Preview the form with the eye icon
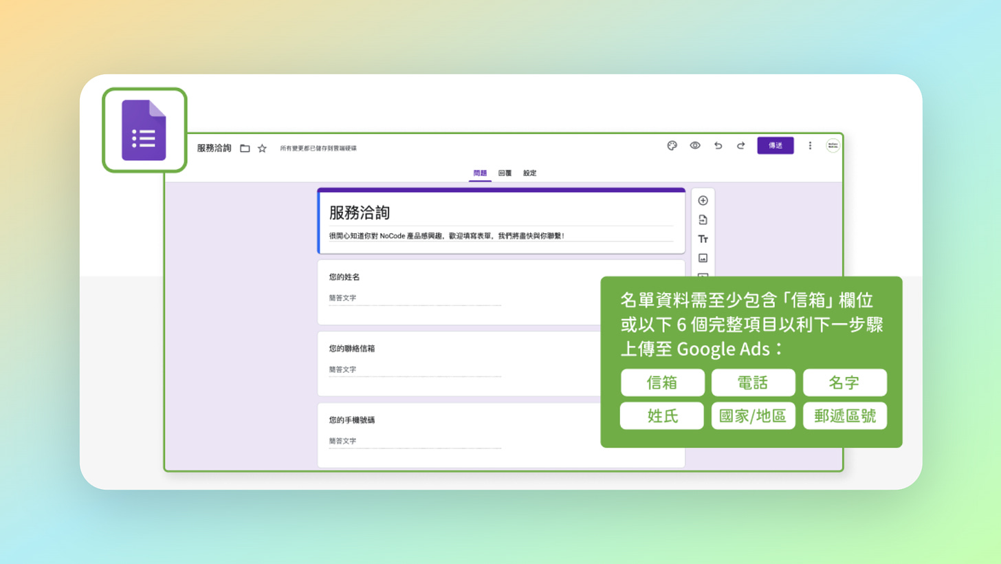This screenshot has height=564, width=1001. coord(695,145)
